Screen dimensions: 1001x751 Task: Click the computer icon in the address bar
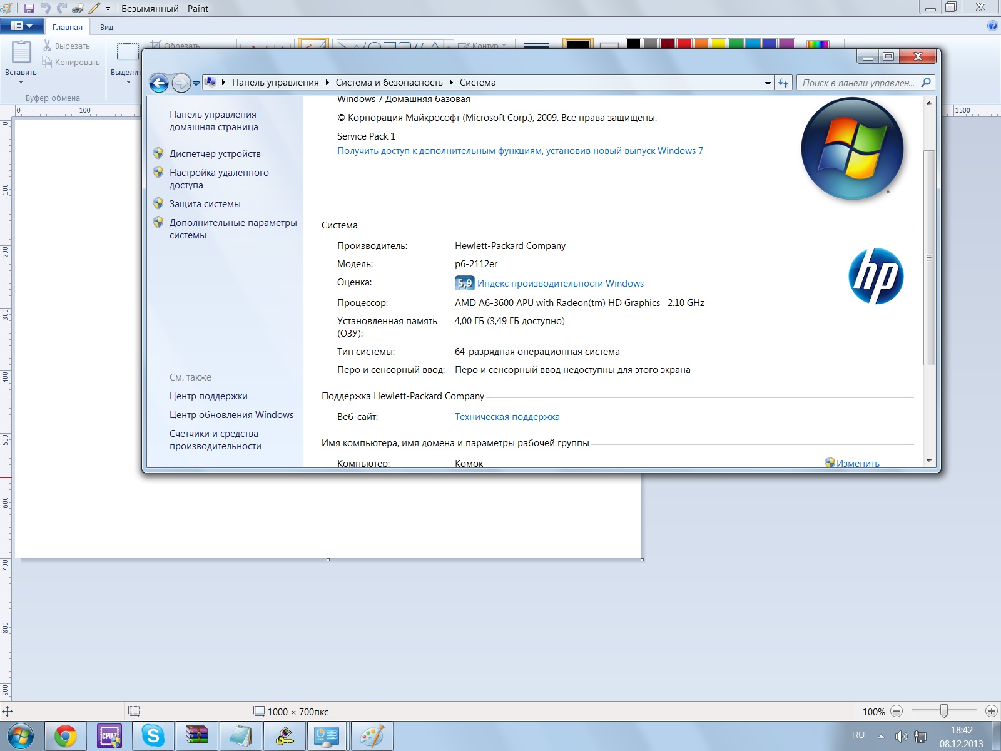[x=210, y=82]
